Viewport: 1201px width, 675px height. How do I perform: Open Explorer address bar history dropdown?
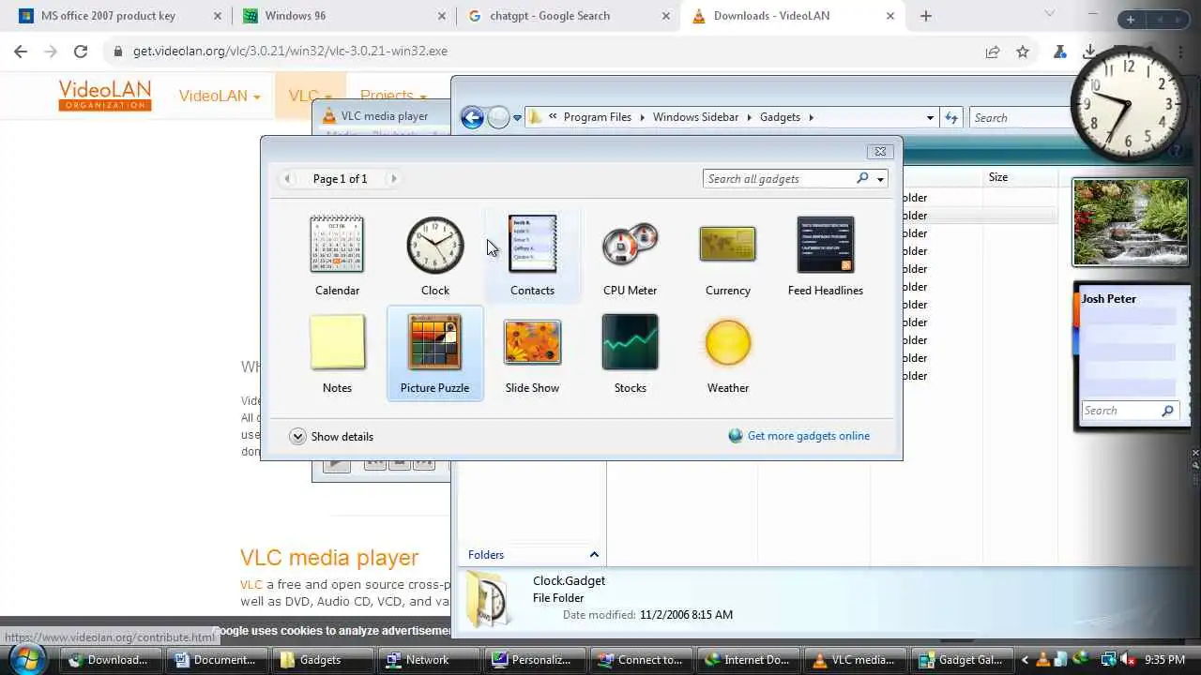coord(930,118)
